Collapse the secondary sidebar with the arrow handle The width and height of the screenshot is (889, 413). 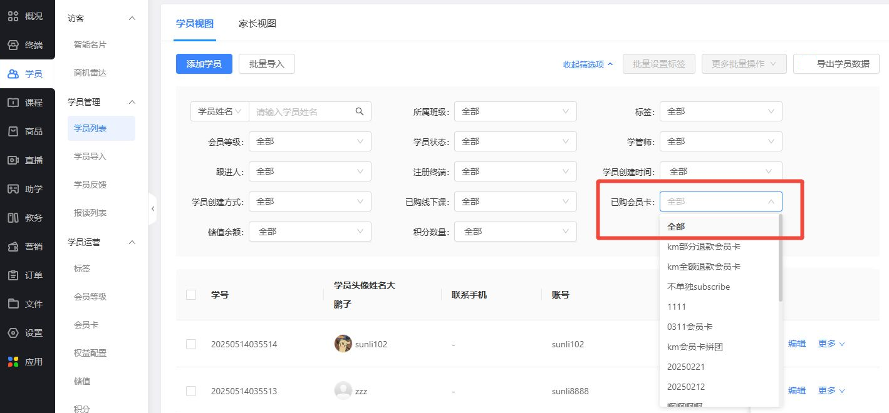(x=152, y=210)
